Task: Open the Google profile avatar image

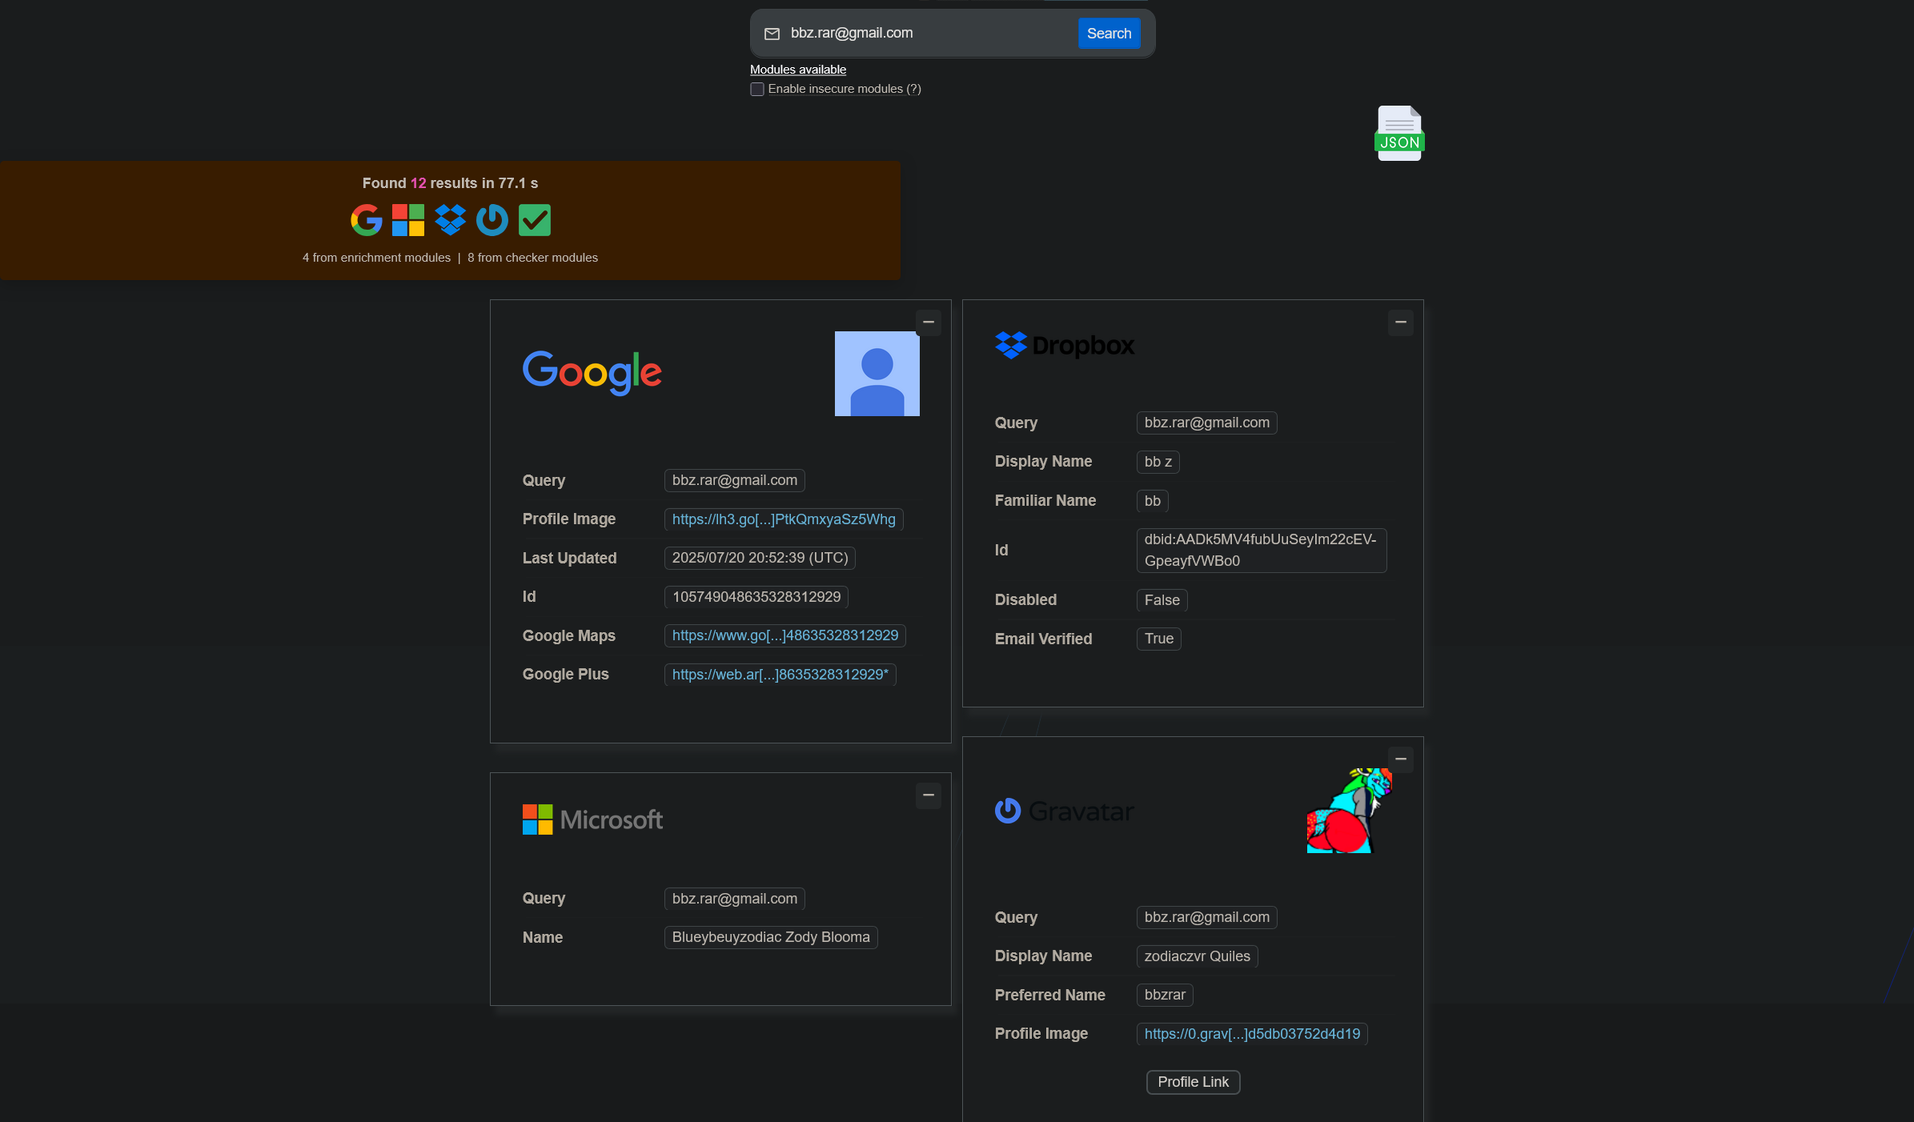Action: tap(877, 374)
